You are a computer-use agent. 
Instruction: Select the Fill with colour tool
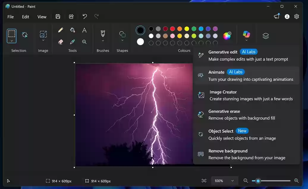[x=72, y=30]
